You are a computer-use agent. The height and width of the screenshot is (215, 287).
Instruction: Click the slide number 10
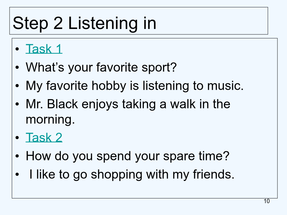pos(267,201)
